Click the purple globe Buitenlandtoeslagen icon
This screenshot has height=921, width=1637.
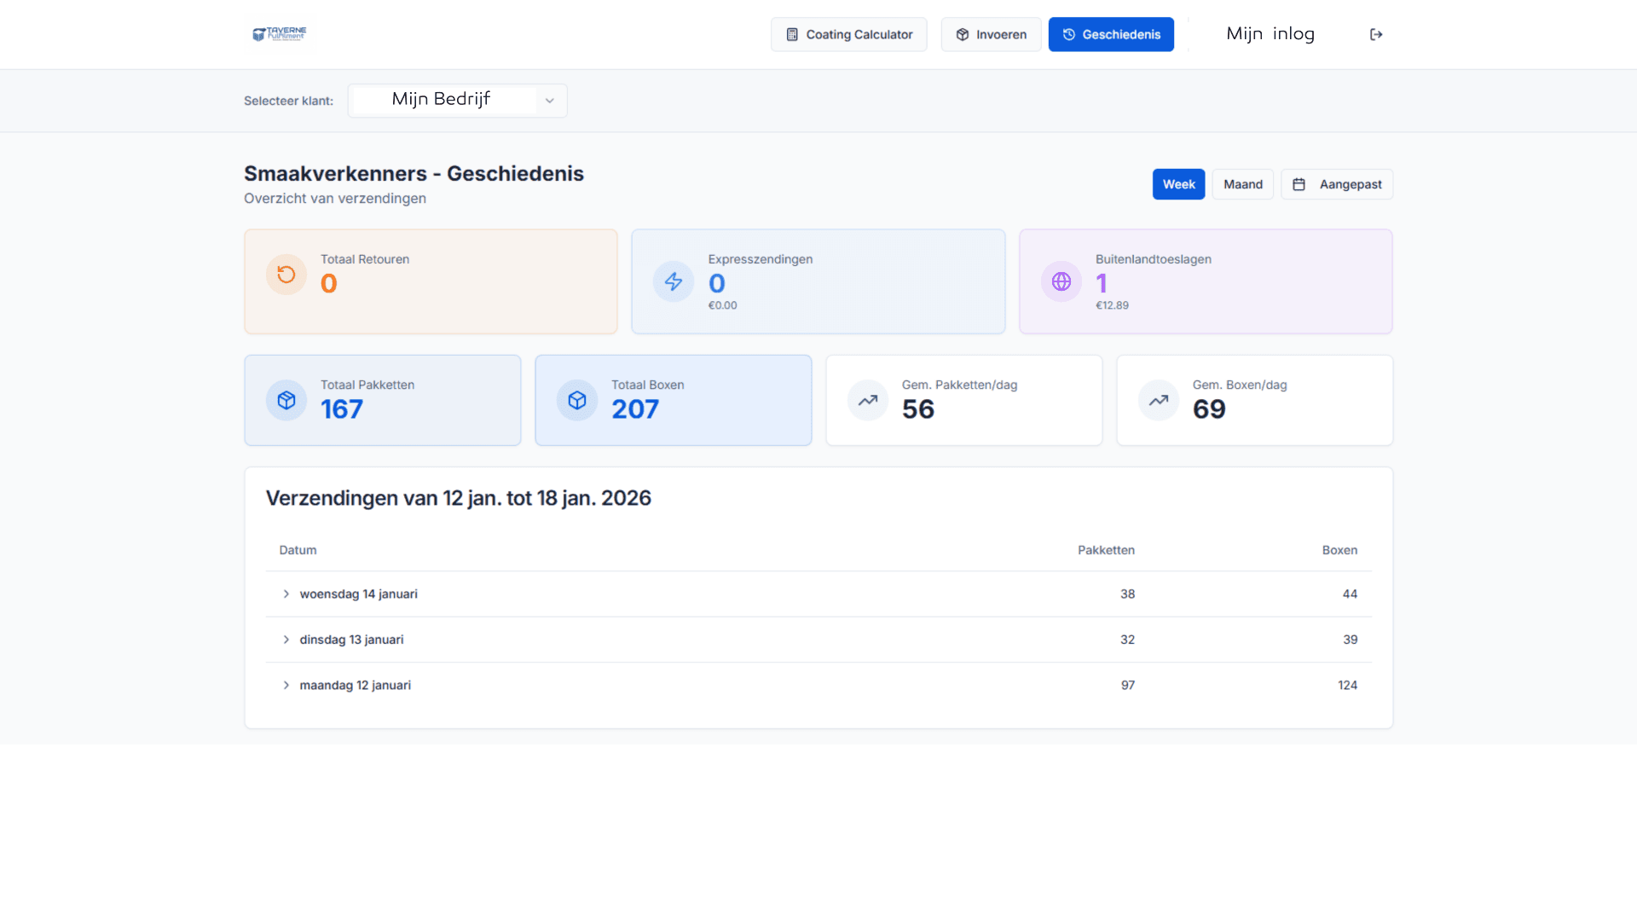(x=1061, y=281)
